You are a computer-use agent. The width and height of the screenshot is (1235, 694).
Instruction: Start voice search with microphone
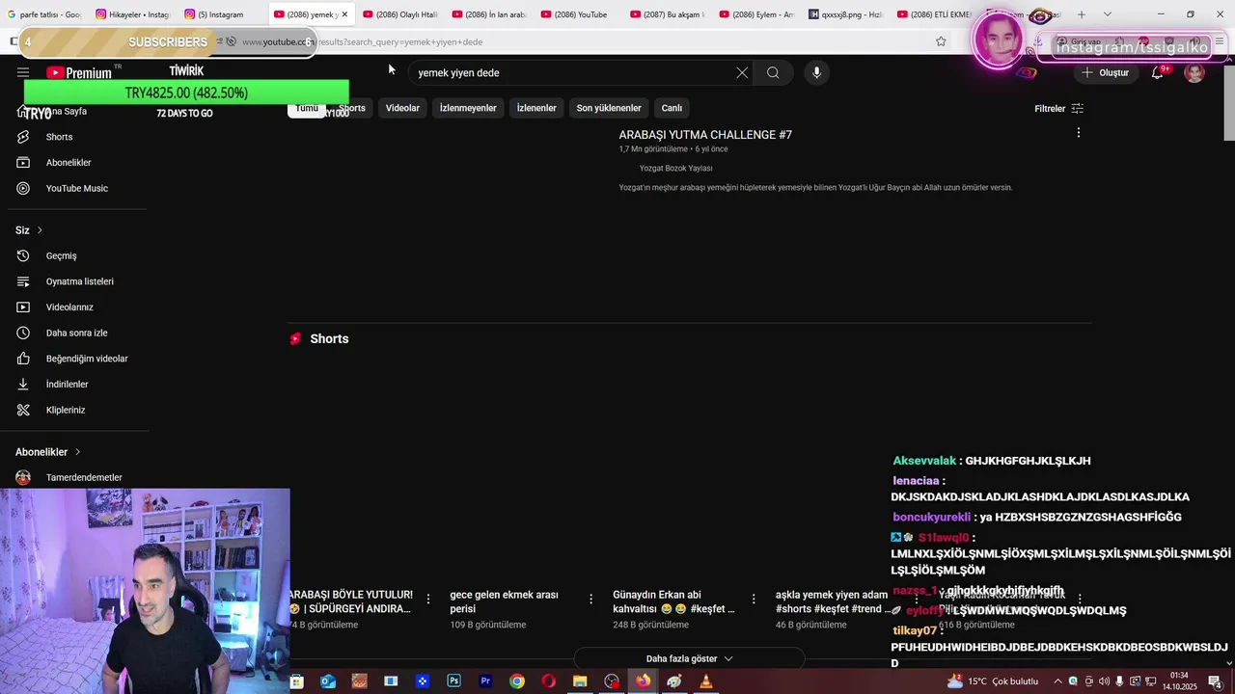pyautogui.click(x=816, y=72)
